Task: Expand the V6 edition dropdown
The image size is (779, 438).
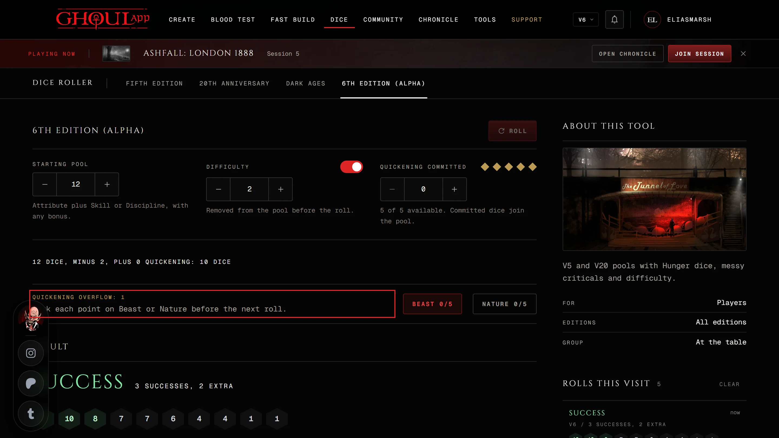Action: click(x=585, y=20)
